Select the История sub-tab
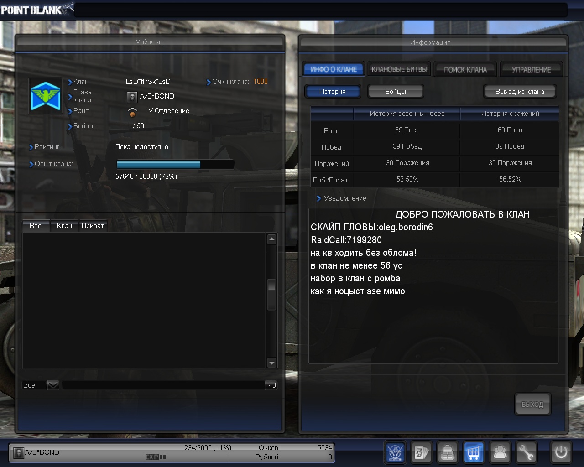The height and width of the screenshot is (467, 584). [333, 92]
